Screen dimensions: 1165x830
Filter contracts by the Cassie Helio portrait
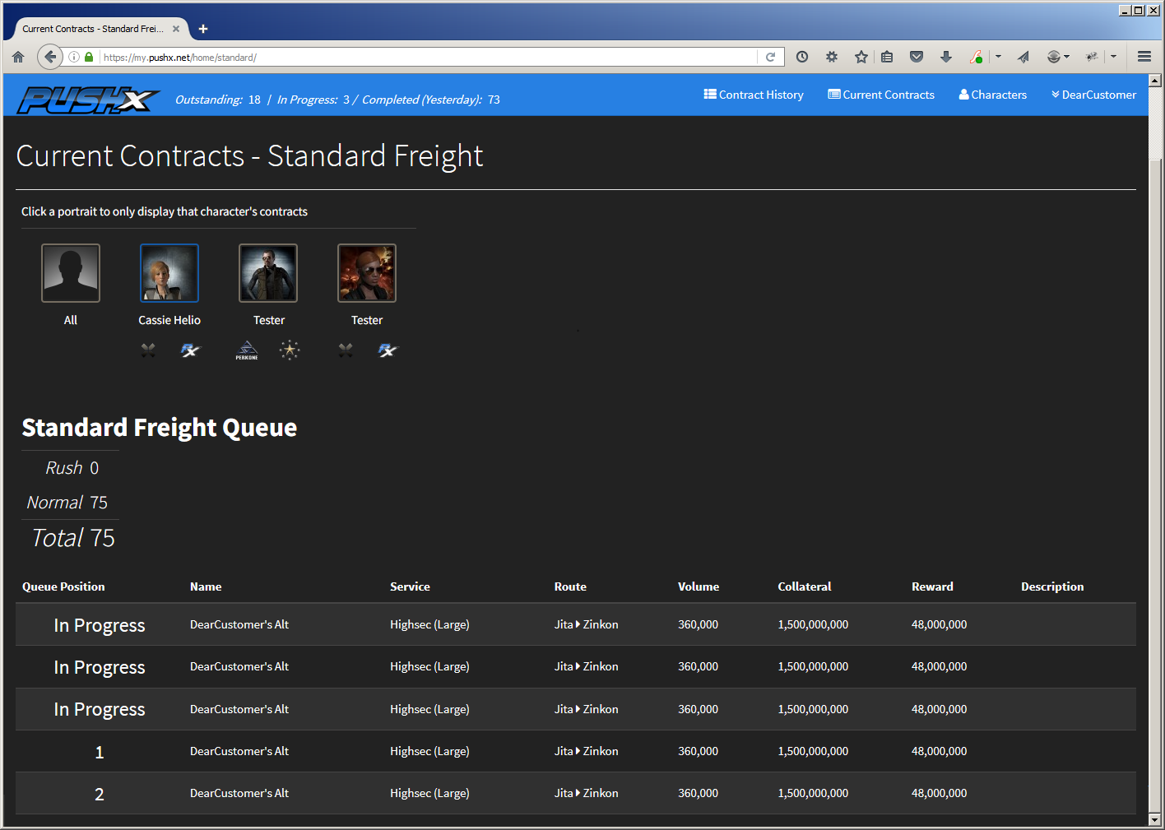169,273
